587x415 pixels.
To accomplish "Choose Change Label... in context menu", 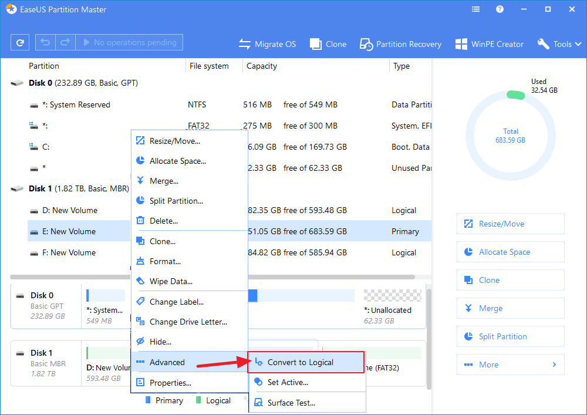I will point(190,302).
